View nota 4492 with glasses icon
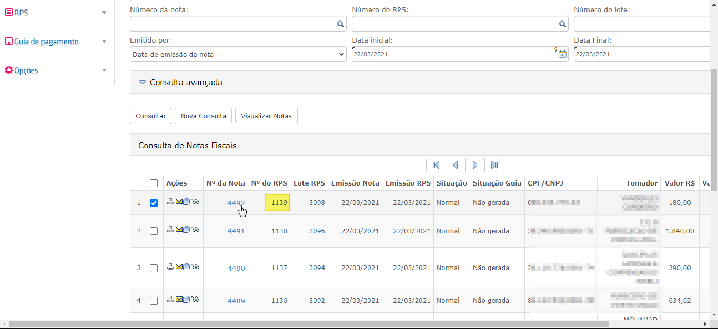Viewport: 718px width, 329px height. pos(195,201)
